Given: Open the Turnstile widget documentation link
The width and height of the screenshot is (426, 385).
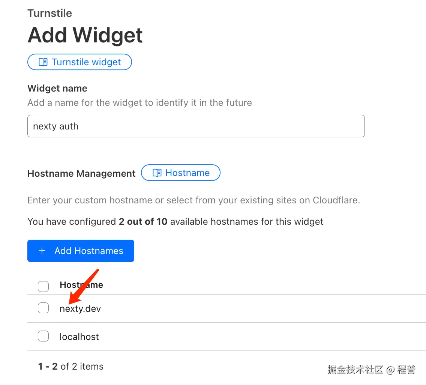Looking at the screenshot, I should coord(79,62).
